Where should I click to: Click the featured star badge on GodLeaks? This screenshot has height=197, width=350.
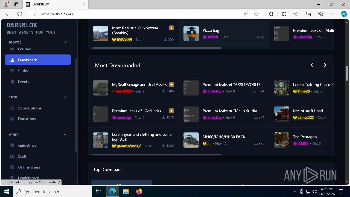171,111
